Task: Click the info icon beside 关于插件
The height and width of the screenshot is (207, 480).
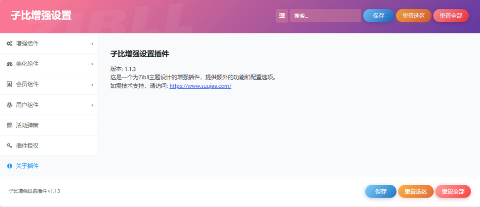Action: (x=9, y=166)
